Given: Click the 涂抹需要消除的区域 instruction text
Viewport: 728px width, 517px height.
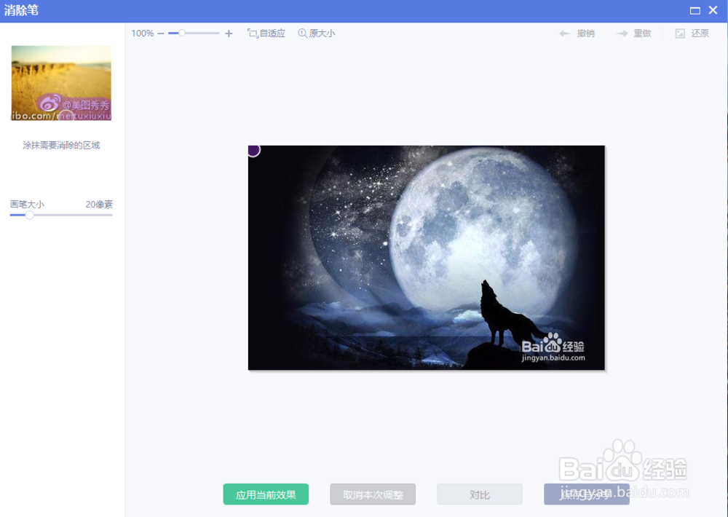Looking at the screenshot, I should [x=60, y=145].
